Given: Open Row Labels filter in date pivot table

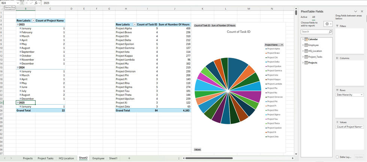Looking at the screenshot, I should [33, 21].
